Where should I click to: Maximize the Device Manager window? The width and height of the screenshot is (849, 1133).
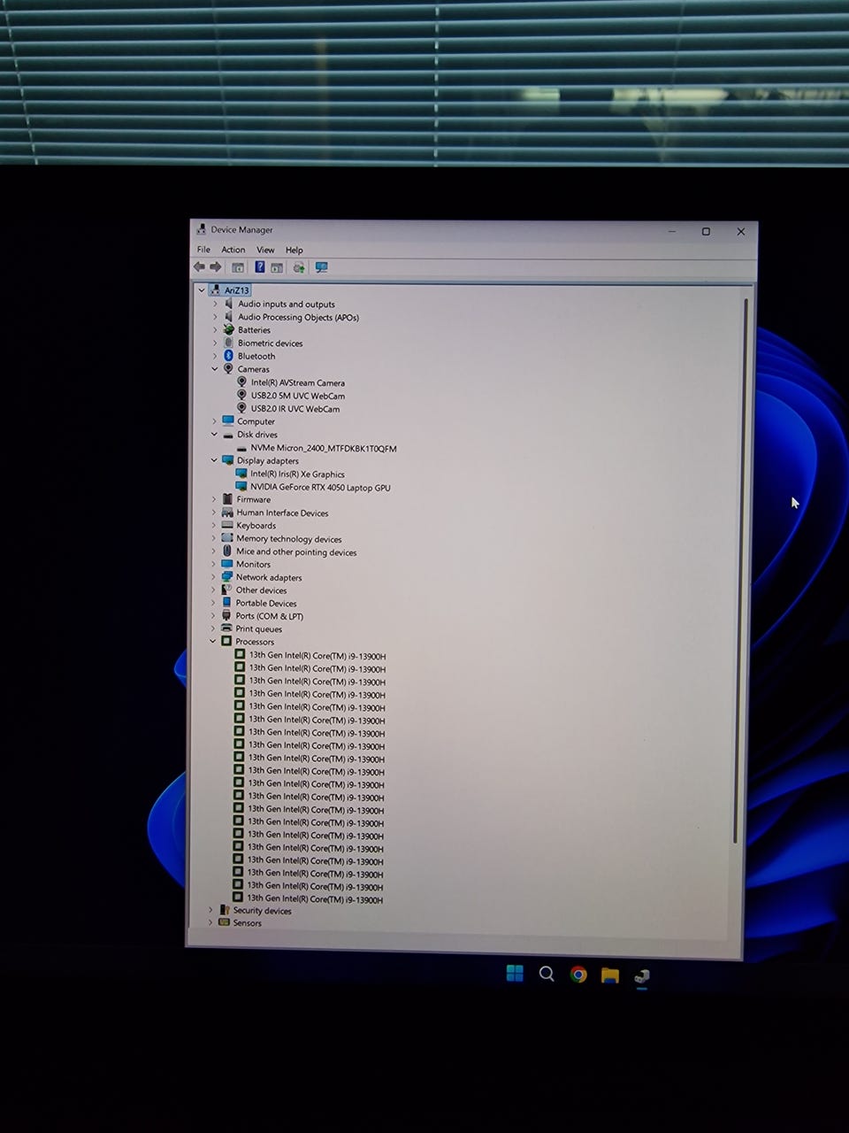coord(706,232)
